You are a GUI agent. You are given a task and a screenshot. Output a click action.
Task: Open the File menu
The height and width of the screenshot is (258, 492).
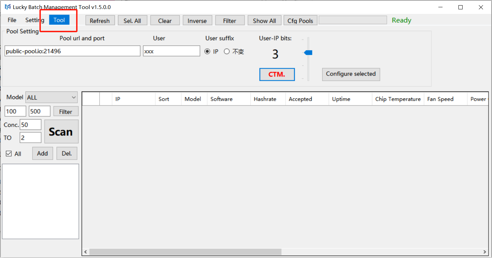coord(12,20)
